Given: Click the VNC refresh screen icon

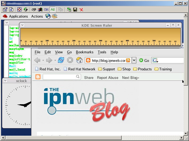Looking at the screenshot, I should 26,10.
